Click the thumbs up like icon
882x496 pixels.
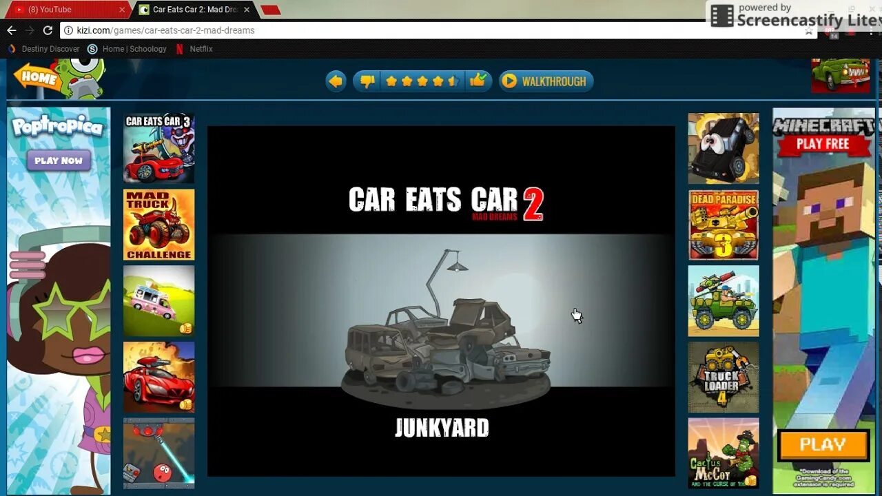[x=478, y=81]
